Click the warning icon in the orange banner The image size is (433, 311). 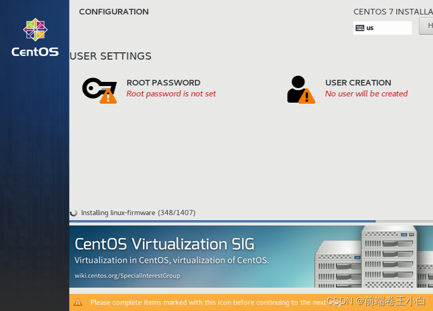(78, 302)
